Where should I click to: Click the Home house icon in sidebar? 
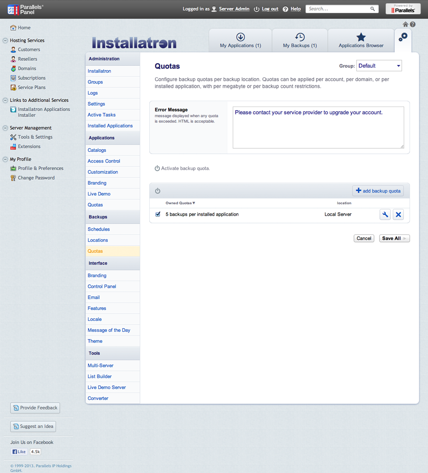click(13, 28)
